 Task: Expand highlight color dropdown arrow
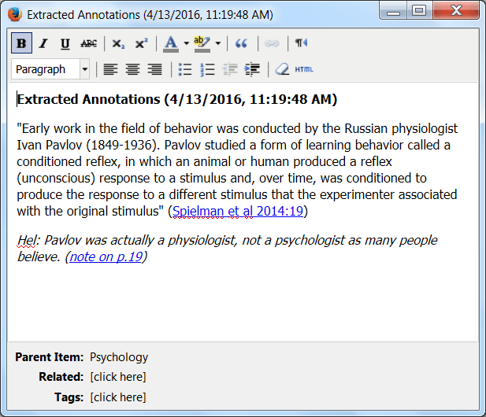[217, 43]
